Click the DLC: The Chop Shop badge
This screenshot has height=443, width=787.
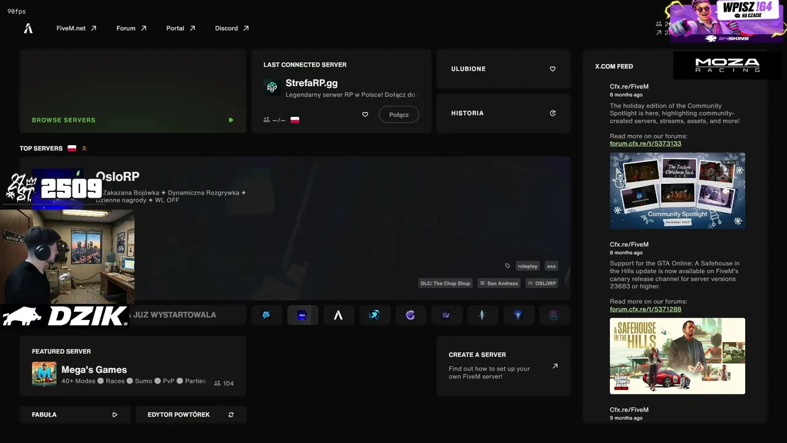coord(446,283)
